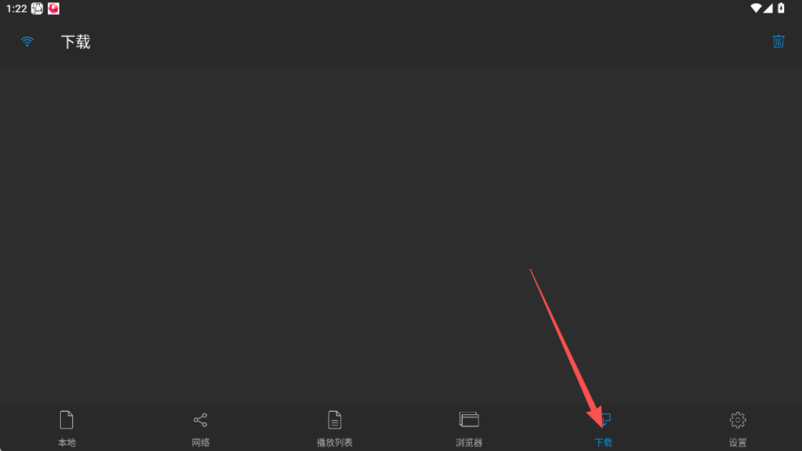This screenshot has width=802, height=451.
Task: Open the 播放列表 document icon
Action: point(335,420)
